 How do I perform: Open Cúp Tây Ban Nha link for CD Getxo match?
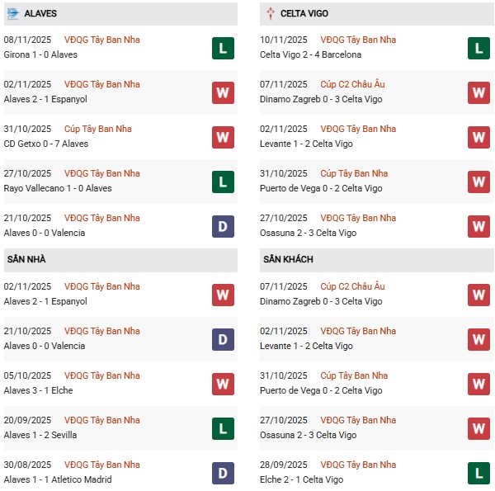coord(97,129)
